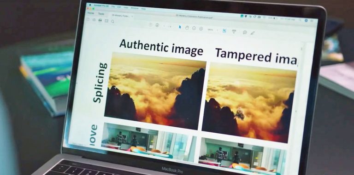Open the View menu
This screenshot has width=354, height=175.
coord(126,8)
